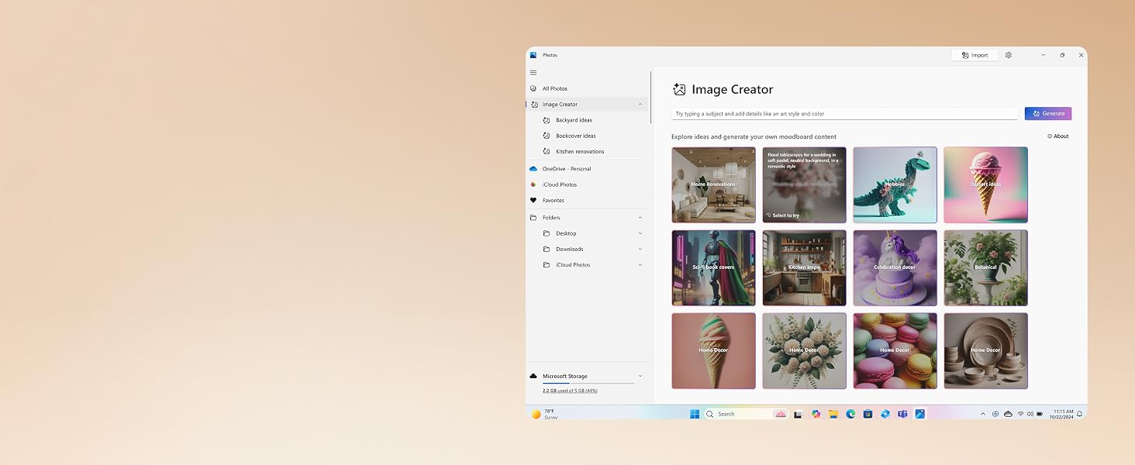Click the OneDrive cloud icon in sidebar
The height and width of the screenshot is (465, 1135).
(x=533, y=168)
